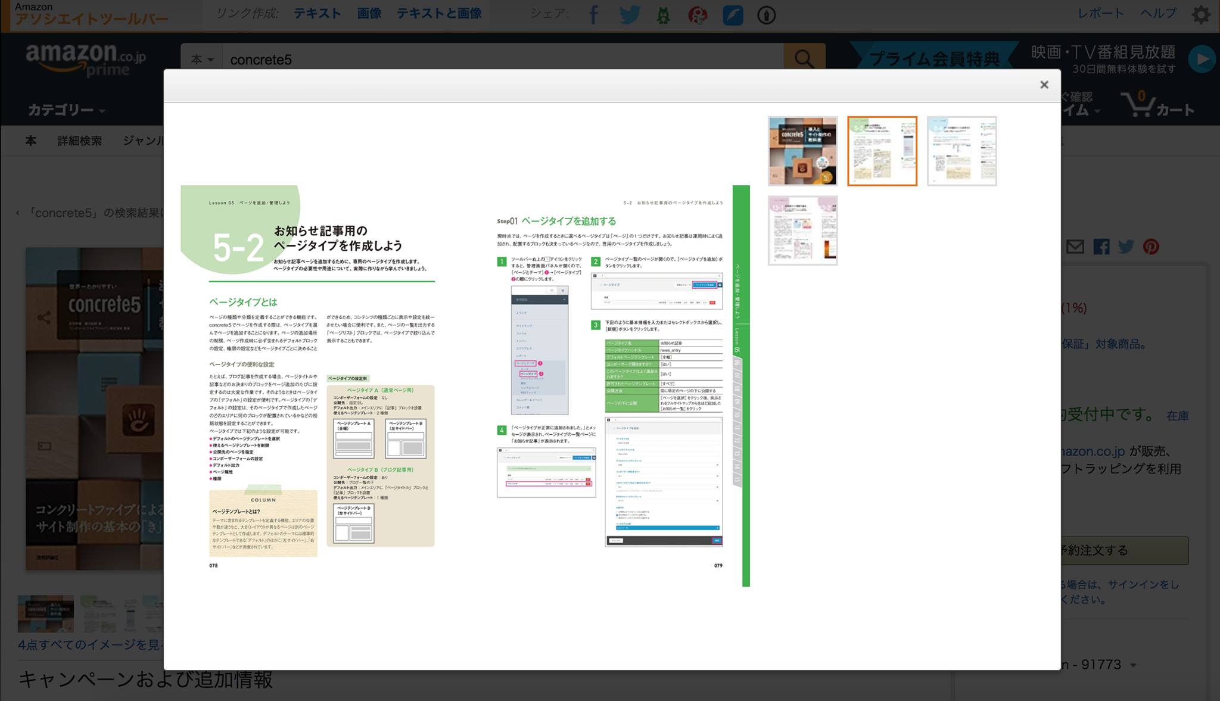Screen dimensions: 1220x701
Task: Open 詳細検索 in books navigation
Action: [79, 141]
